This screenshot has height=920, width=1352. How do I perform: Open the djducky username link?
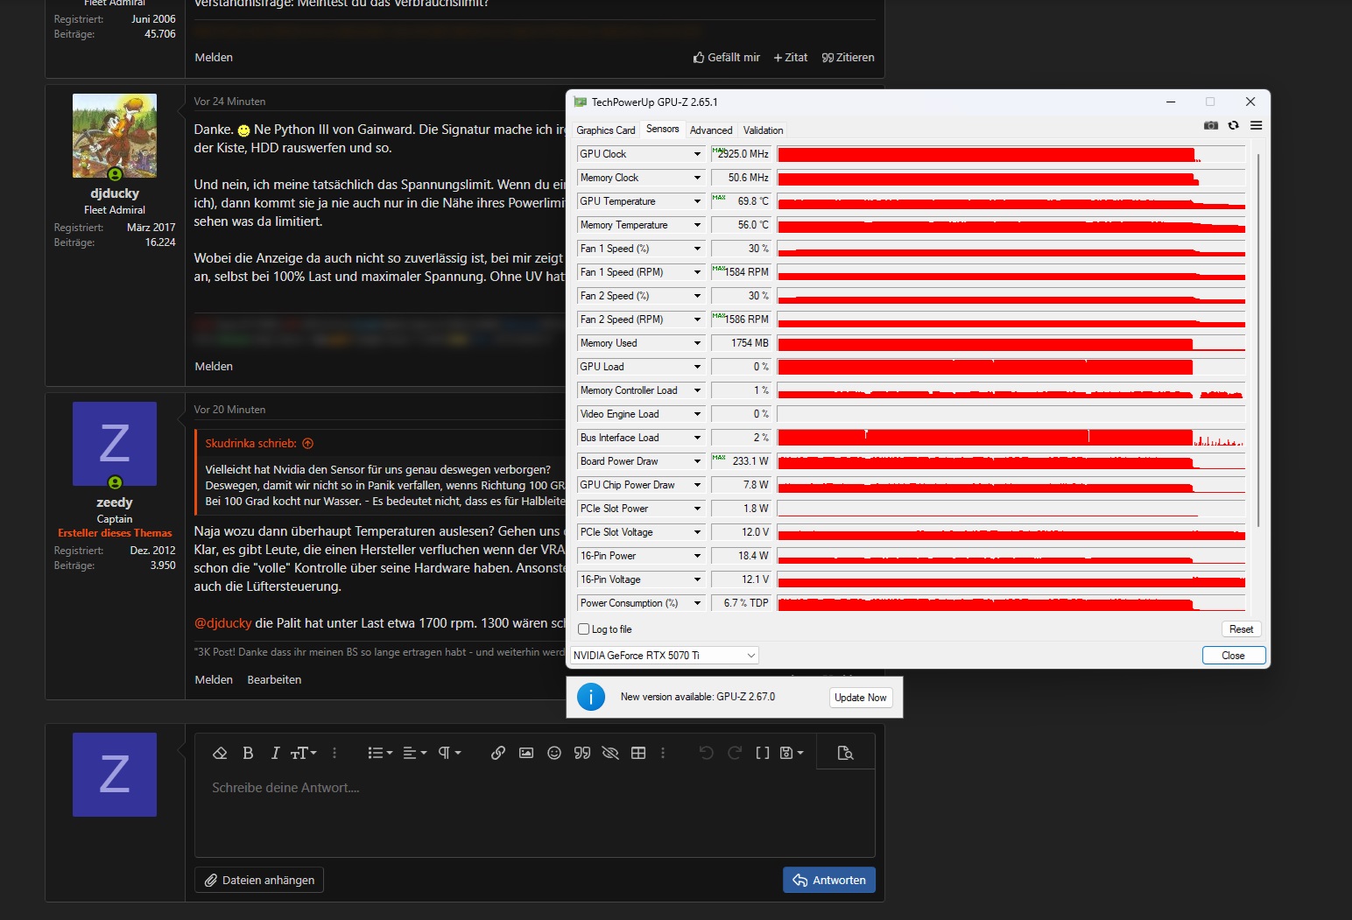[x=115, y=193]
